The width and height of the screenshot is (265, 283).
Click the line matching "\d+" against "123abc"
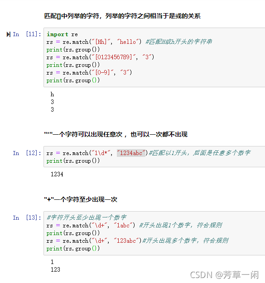tap(137, 241)
